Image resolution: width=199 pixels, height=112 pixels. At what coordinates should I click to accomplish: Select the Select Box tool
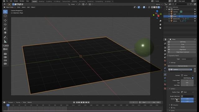point(5,12)
